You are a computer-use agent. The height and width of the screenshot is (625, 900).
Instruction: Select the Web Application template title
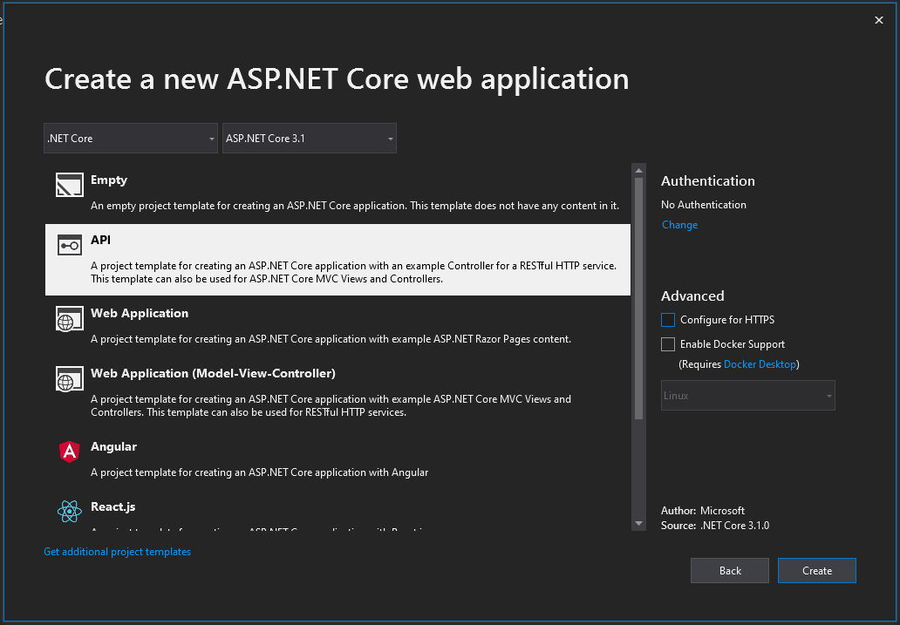tap(140, 313)
